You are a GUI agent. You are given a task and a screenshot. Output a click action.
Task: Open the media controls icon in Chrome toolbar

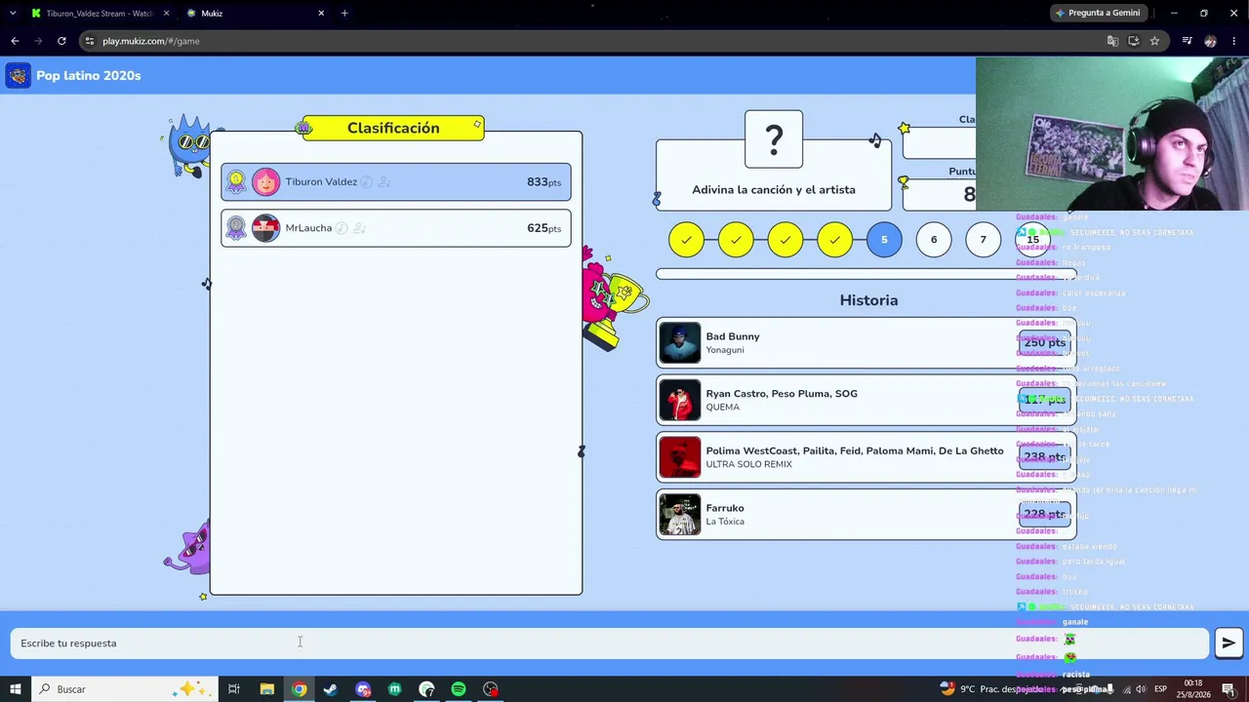1187,41
